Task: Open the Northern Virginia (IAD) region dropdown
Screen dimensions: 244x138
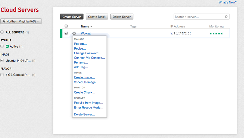Action: click(21, 22)
